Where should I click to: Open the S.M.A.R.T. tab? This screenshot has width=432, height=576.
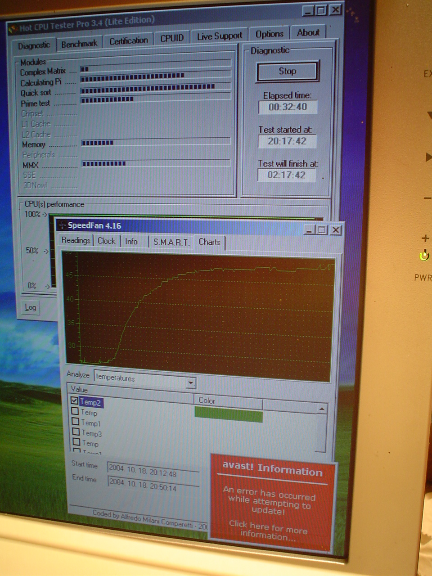(171, 242)
